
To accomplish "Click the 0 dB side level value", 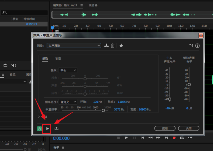I will click(189, 108).
